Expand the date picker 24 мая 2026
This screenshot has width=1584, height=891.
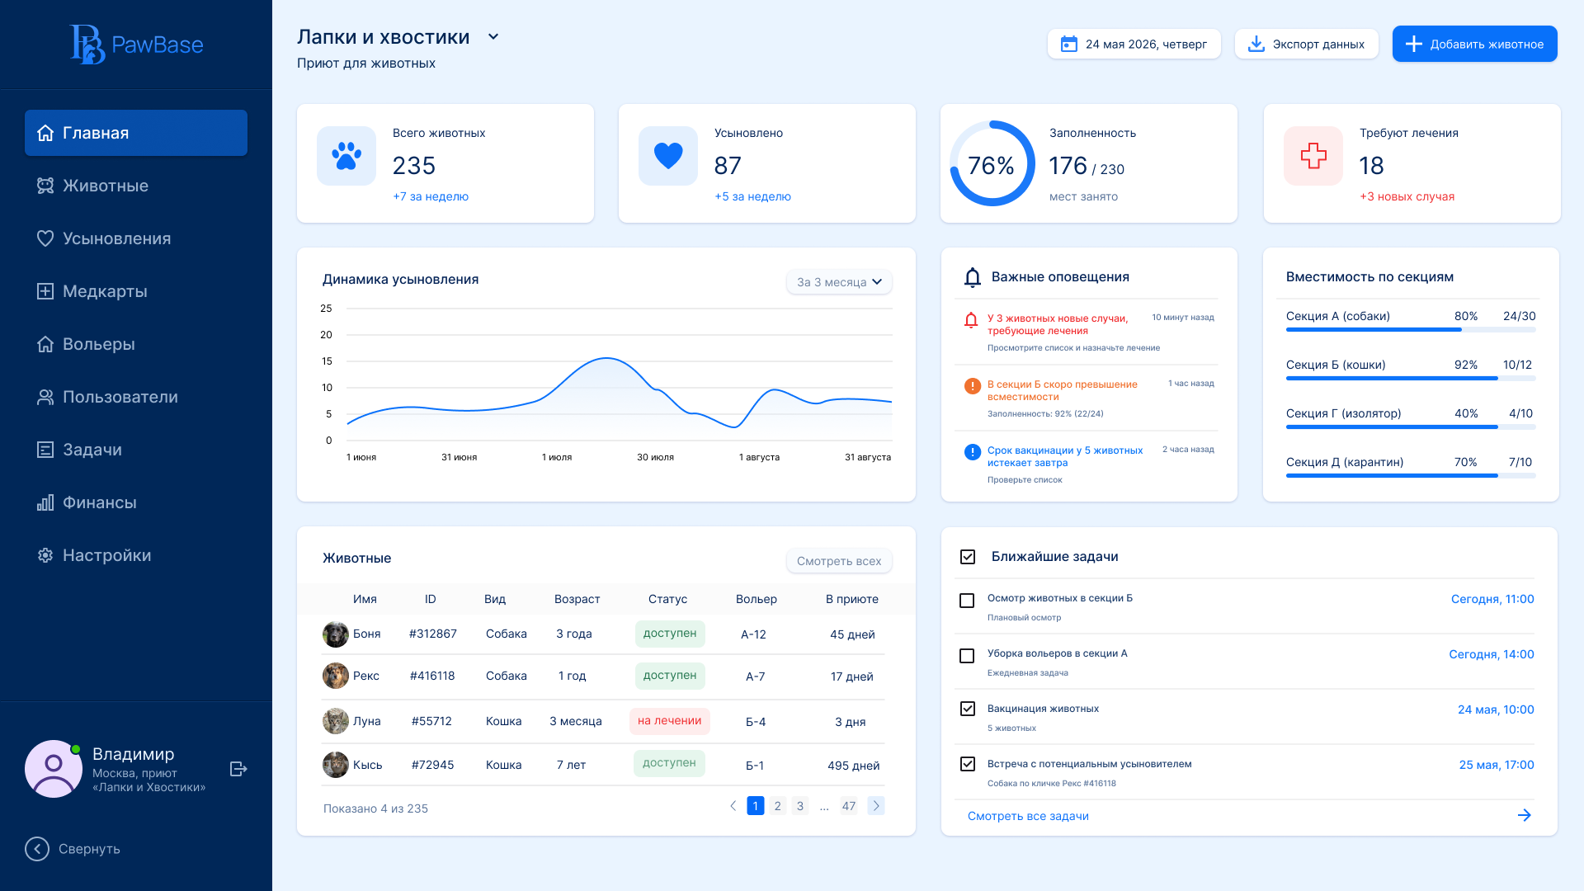coord(1134,44)
